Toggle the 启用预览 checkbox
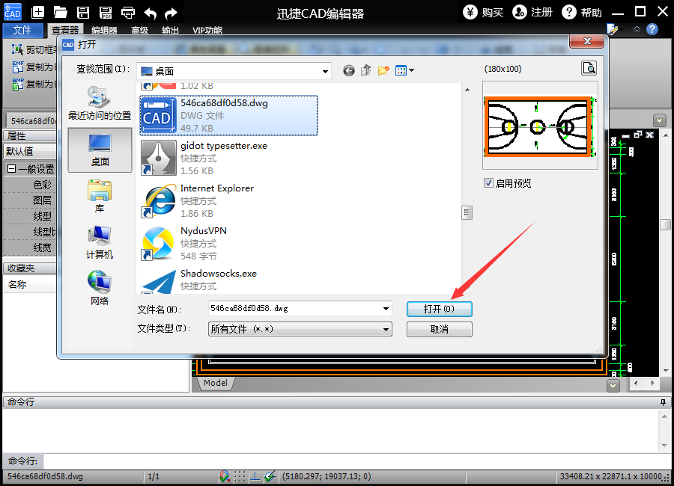 pos(488,183)
